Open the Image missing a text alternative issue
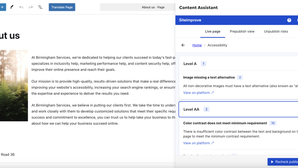The height and width of the screenshot is (168, 298). pyautogui.click(x=209, y=78)
